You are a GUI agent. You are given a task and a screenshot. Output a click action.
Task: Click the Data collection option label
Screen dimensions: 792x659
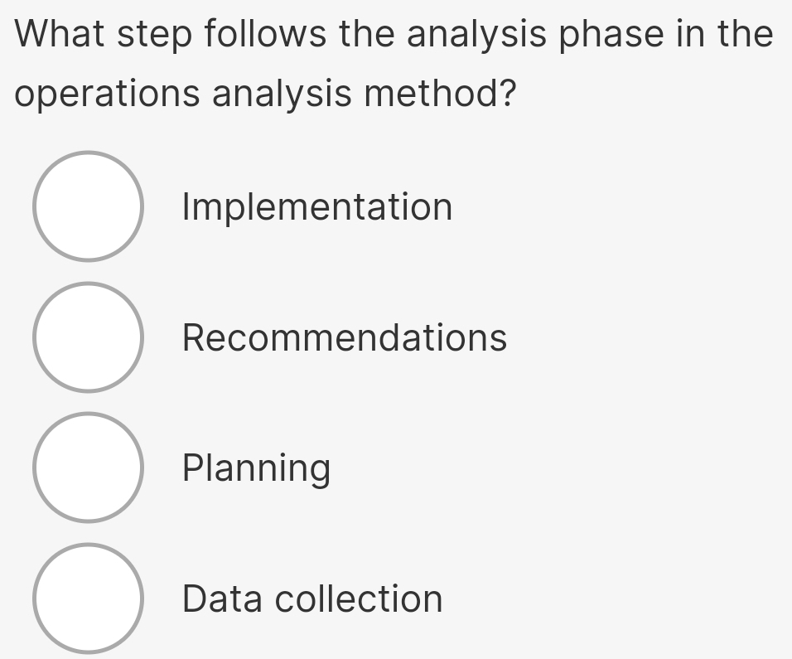(312, 598)
